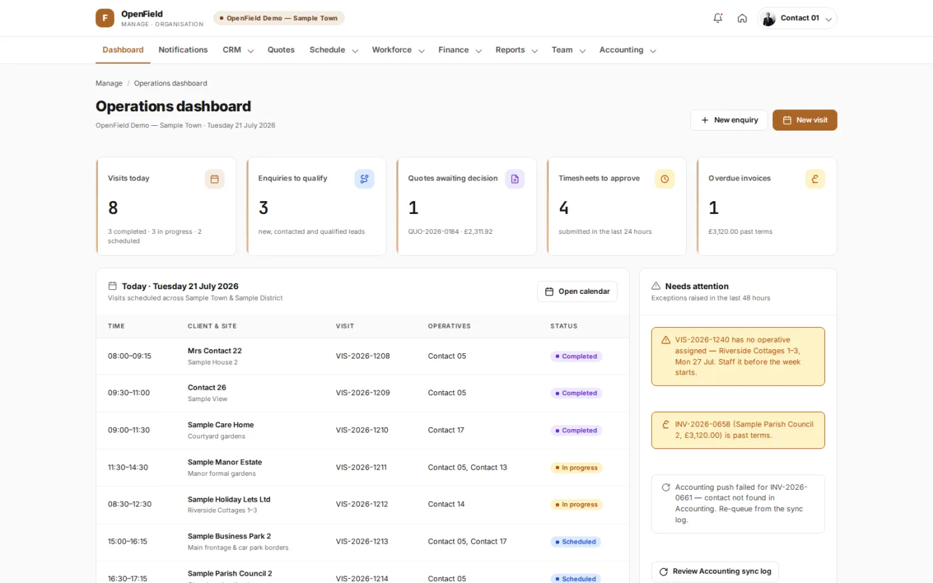This screenshot has height=583, width=933.
Task: Go to the Notifications tab
Action: (x=183, y=50)
